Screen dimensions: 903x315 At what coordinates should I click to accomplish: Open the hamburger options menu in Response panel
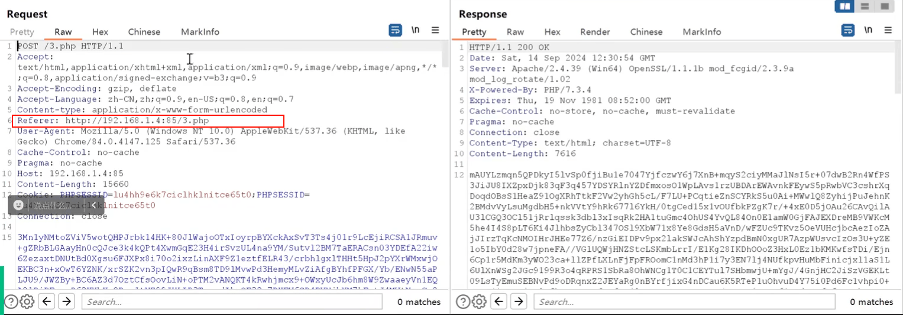pos(888,31)
